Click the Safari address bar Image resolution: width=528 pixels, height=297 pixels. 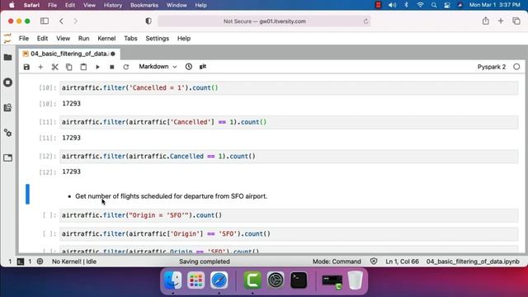tap(264, 21)
